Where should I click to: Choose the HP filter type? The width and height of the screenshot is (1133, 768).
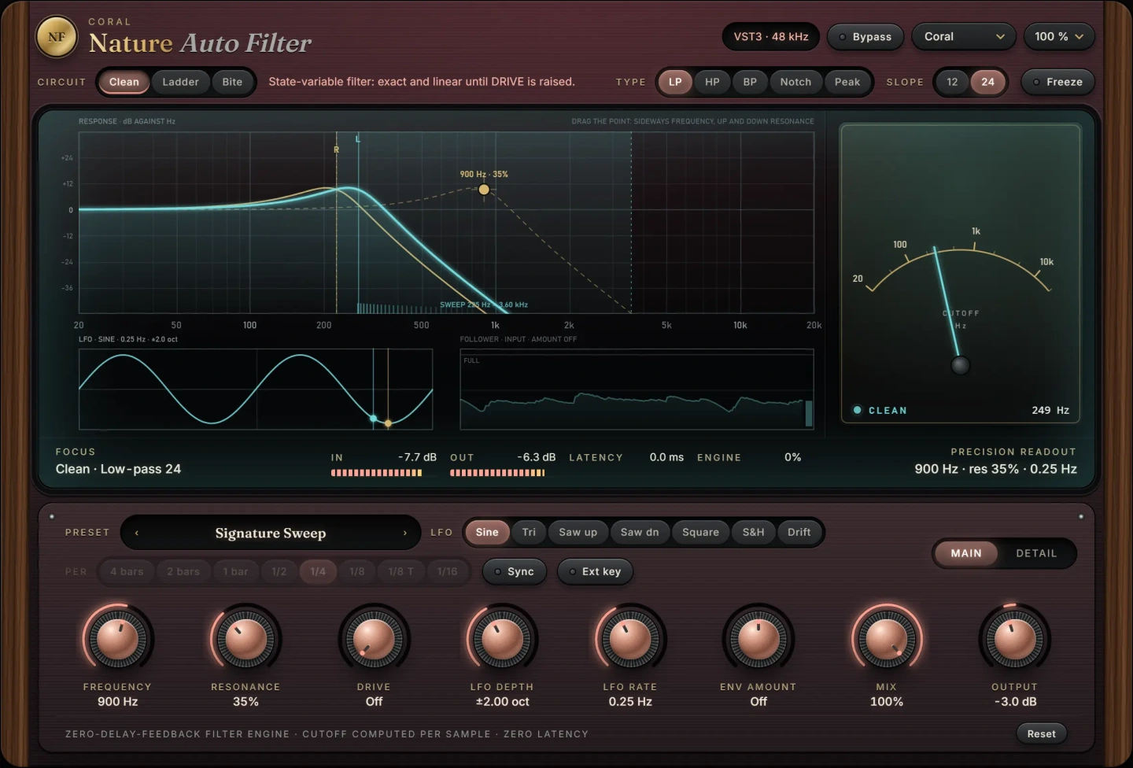coord(712,82)
